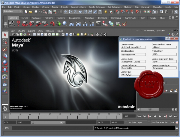Click the playback range slider bar
This screenshot has height=137, width=180.
click(48, 122)
